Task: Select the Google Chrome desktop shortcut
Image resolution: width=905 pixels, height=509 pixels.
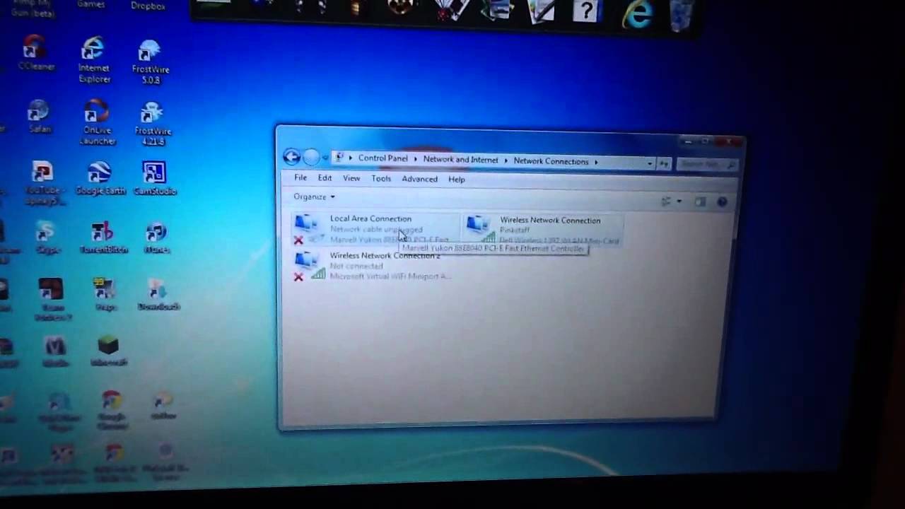Action: pos(112,411)
